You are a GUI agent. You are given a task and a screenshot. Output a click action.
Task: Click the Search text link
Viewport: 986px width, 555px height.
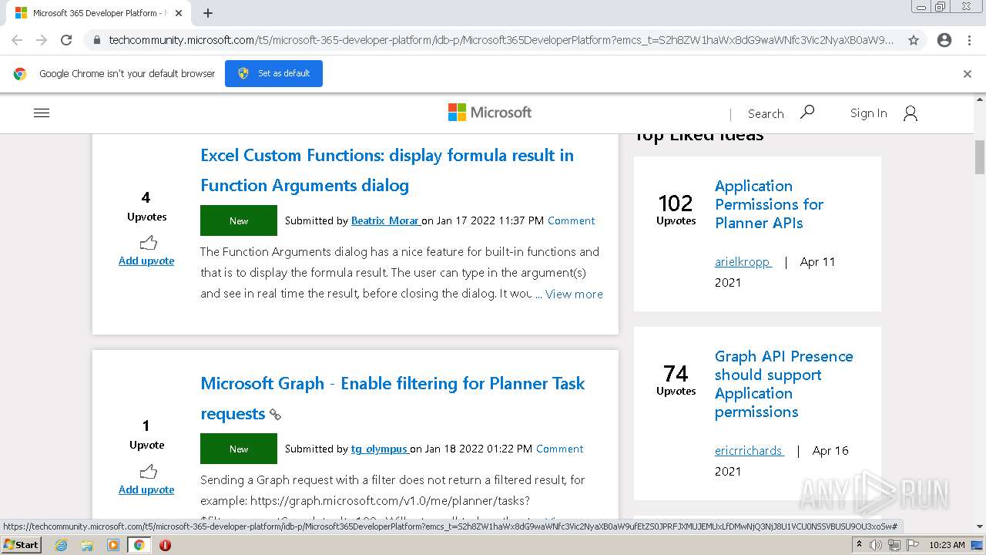[x=765, y=113]
